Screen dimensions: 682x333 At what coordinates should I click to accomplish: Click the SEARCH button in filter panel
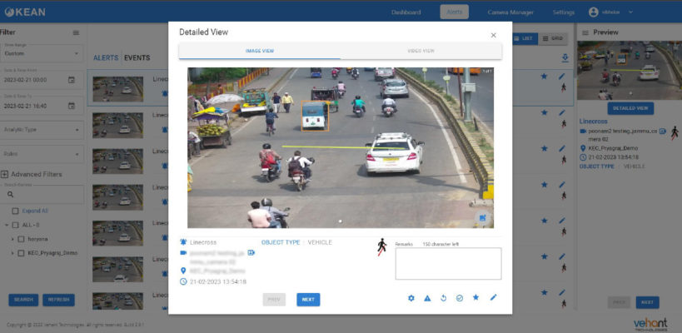[23, 300]
